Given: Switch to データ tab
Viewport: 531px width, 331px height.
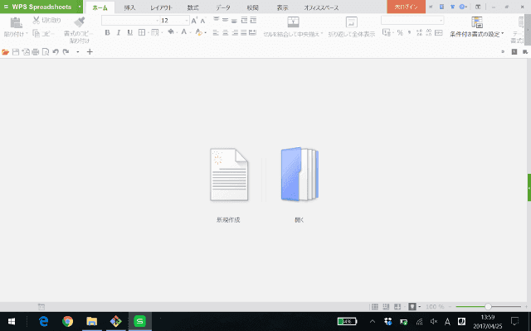Looking at the screenshot, I should (223, 7).
